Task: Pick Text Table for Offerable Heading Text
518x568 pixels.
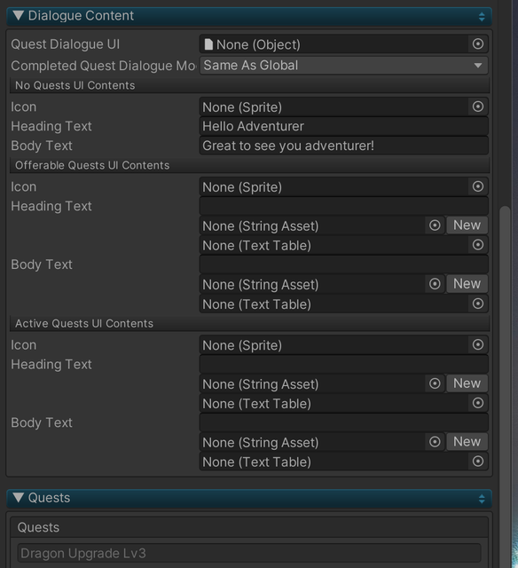Action: (x=478, y=245)
